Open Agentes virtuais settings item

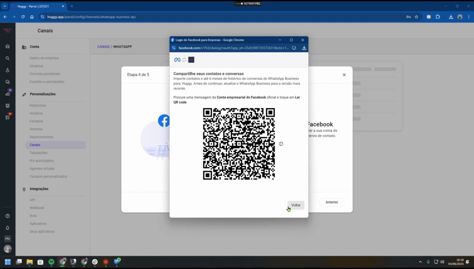[x=42, y=169]
